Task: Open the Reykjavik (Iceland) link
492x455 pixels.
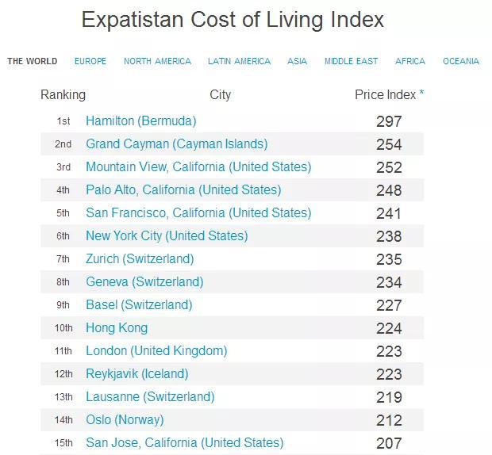Action: [137, 373]
